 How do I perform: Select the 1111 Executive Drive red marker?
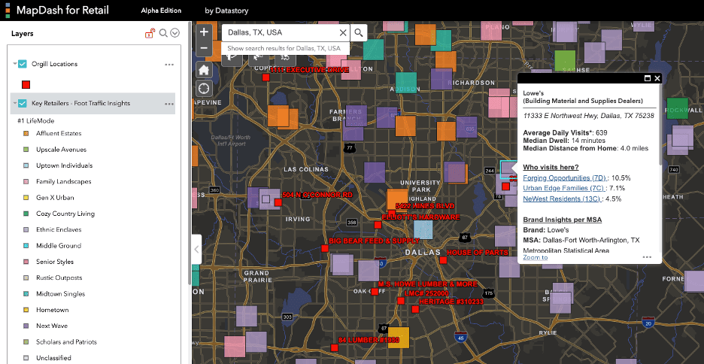[x=266, y=77]
